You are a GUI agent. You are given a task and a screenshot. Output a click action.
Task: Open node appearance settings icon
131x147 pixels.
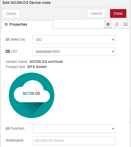pos(126,24)
